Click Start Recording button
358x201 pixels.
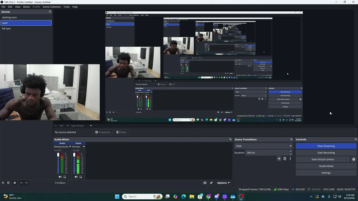326,153
